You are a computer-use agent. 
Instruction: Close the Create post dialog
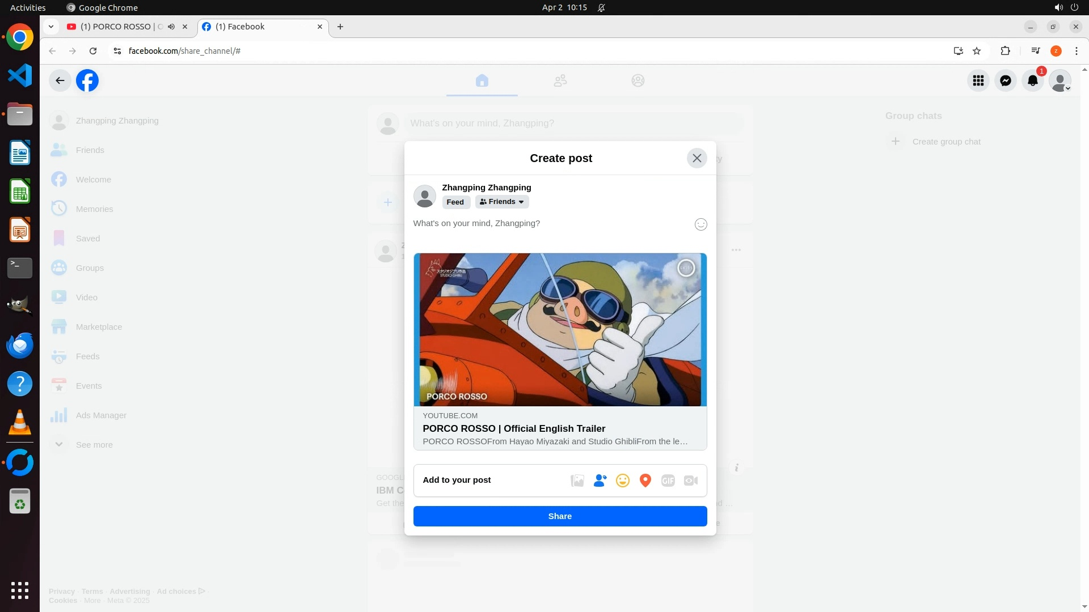pos(697,158)
